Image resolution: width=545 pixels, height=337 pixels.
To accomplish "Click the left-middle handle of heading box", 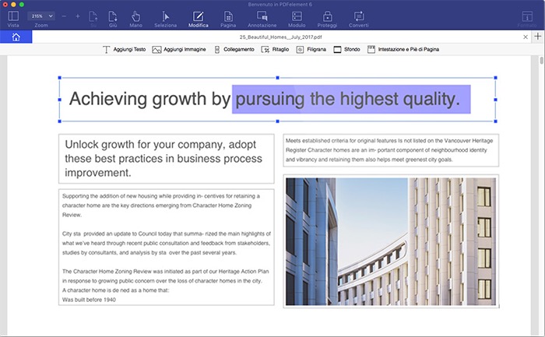I will tap(59, 100).
